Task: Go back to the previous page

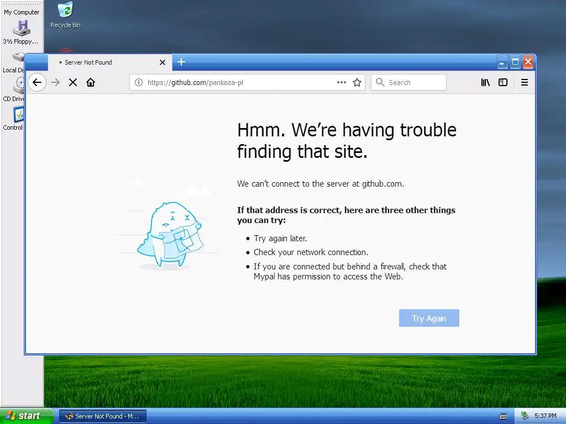Action: tap(37, 83)
